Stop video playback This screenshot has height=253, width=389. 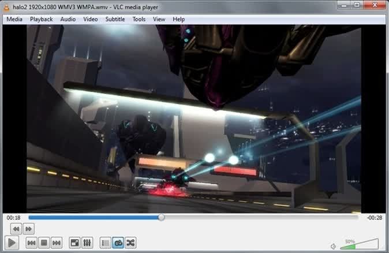[x=44, y=243]
